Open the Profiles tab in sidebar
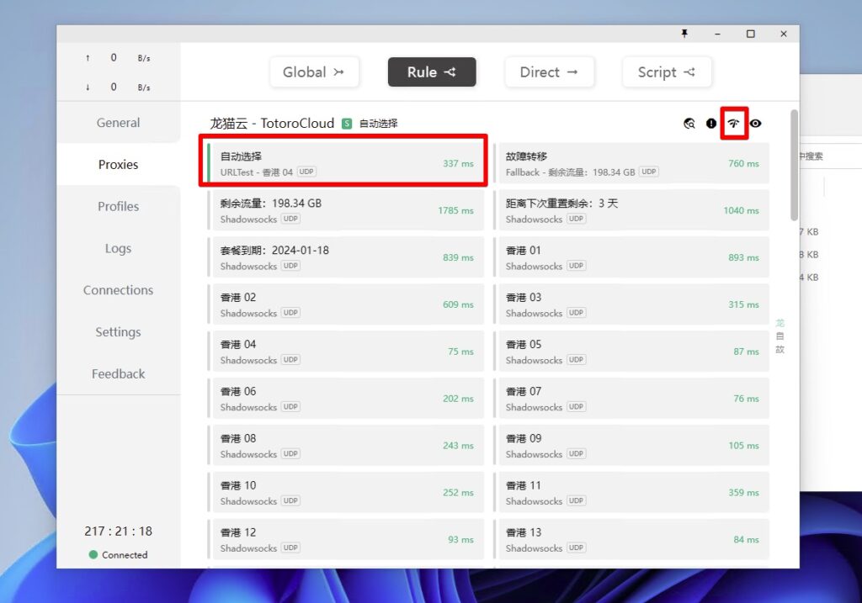Viewport: 862px width, 603px height. (x=118, y=206)
